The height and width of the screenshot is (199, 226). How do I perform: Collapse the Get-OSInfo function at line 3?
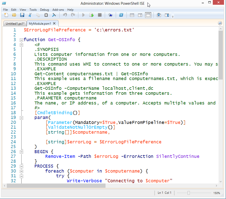21,40
